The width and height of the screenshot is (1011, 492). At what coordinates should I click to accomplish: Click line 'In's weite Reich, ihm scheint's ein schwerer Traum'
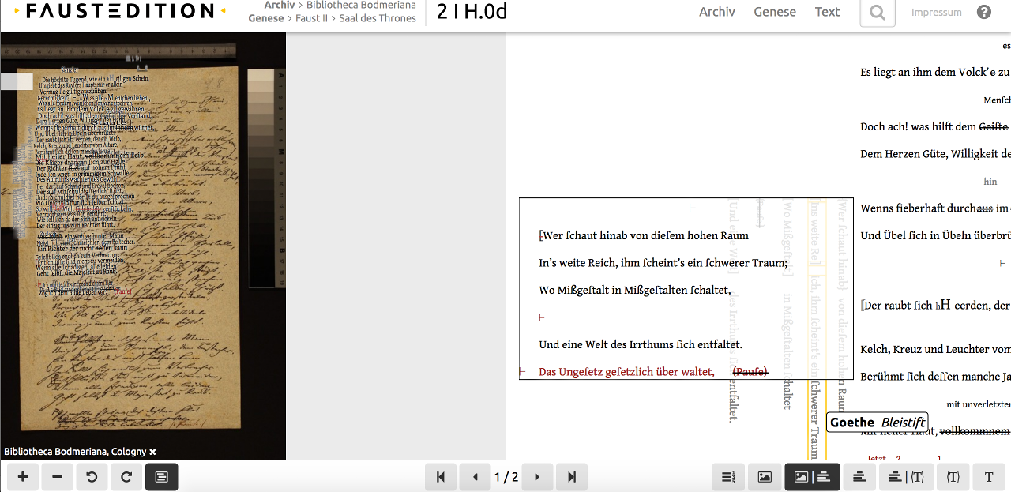coord(663,263)
